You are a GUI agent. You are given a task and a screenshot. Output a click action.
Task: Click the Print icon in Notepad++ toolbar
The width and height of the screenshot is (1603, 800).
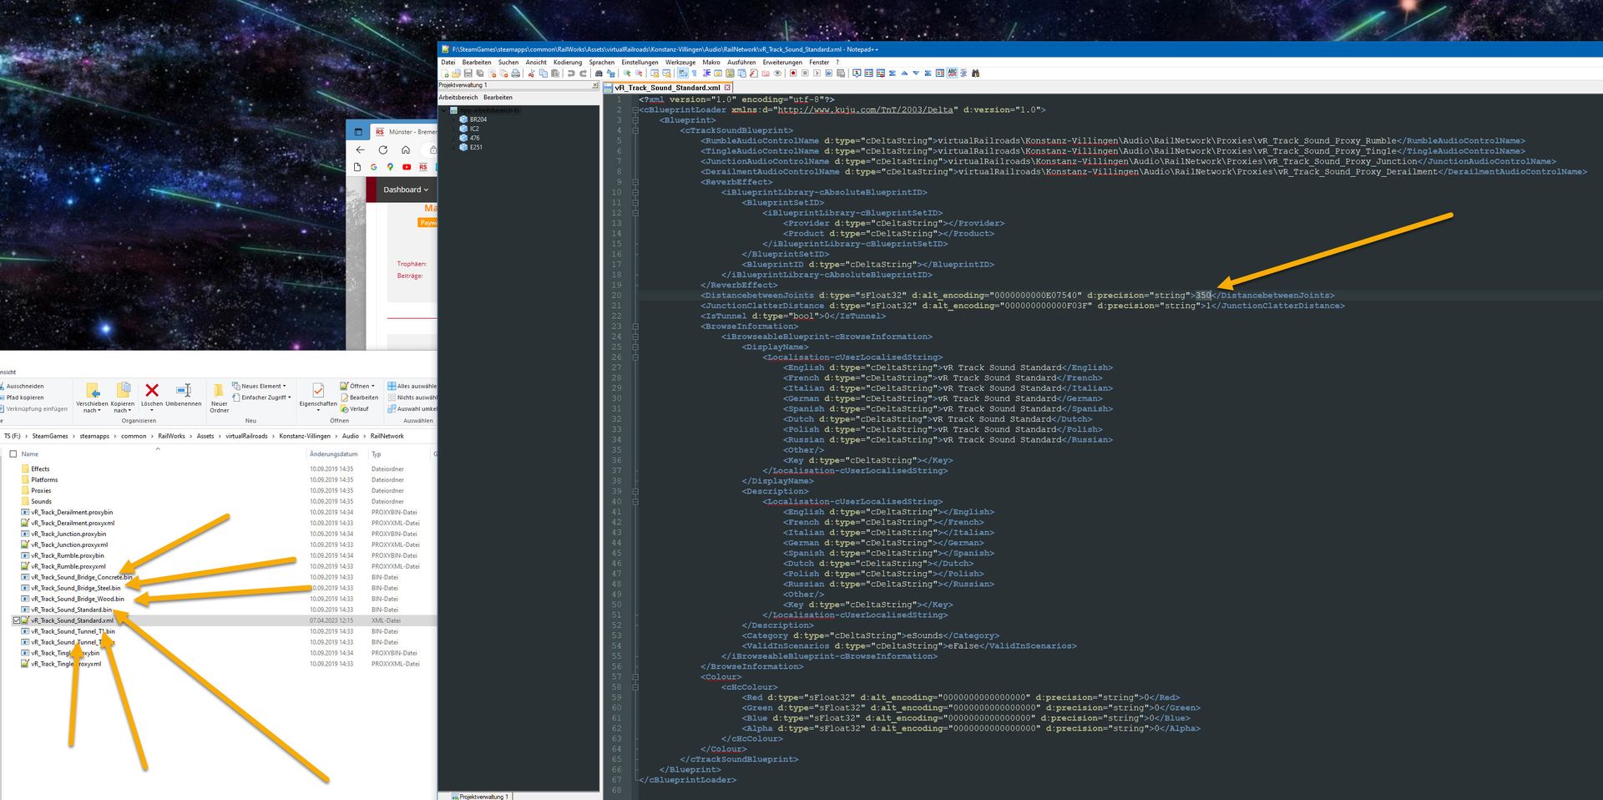(515, 73)
